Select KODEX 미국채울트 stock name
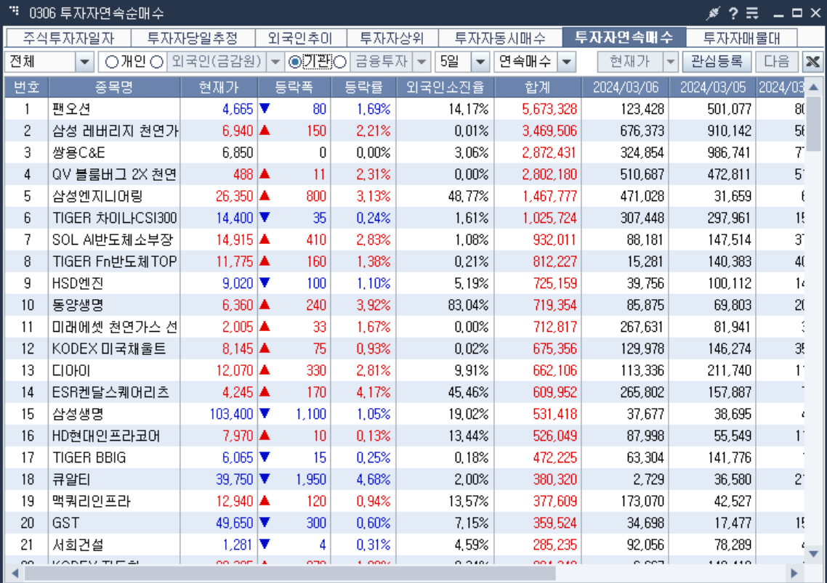Viewport: 827px width, 583px height. (x=109, y=348)
